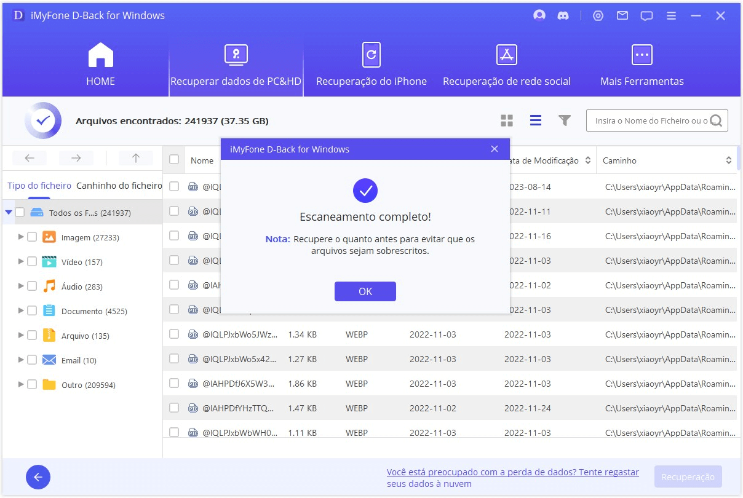Select the @IAHPDfJ6X5W3 file name

[240, 384]
